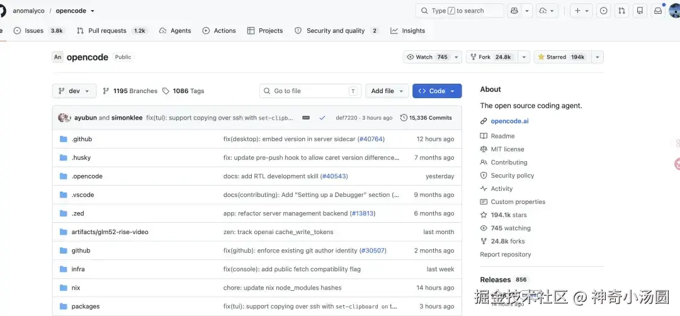This screenshot has width=680, height=316.
Task: Open artifacts/glm52-rise-video folder
Action: pyautogui.click(x=110, y=232)
